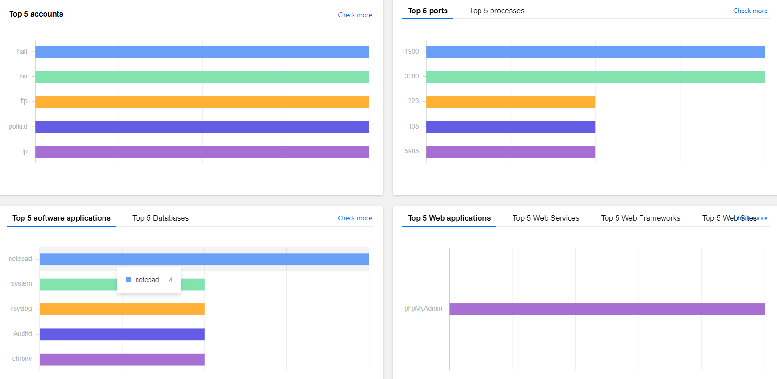Click Check more in the ports panel

tap(750, 11)
